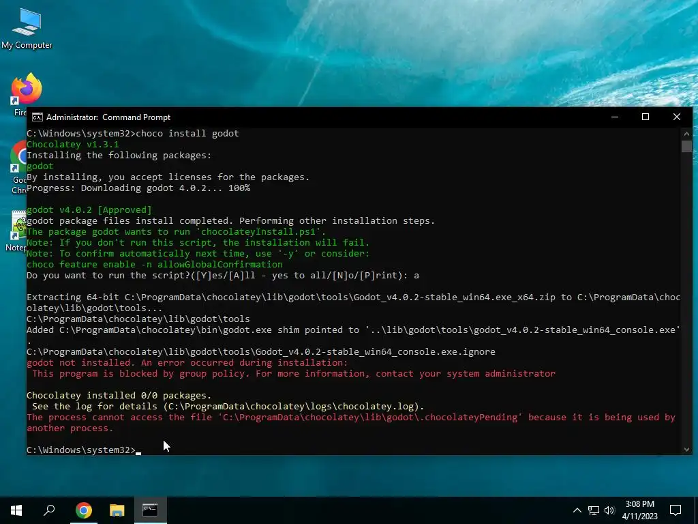Close the Command Prompt window
Screen dimensions: 698x524
pos(677,117)
